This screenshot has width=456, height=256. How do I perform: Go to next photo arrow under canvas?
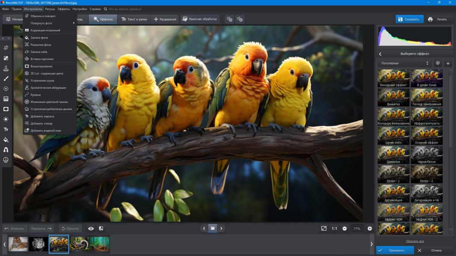tap(221, 228)
